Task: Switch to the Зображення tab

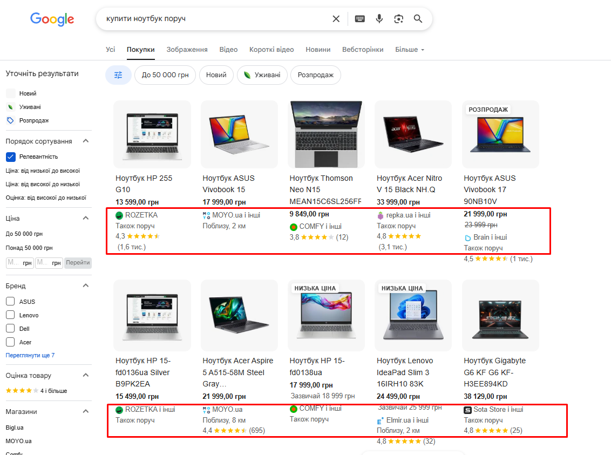Action: coord(187,50)
